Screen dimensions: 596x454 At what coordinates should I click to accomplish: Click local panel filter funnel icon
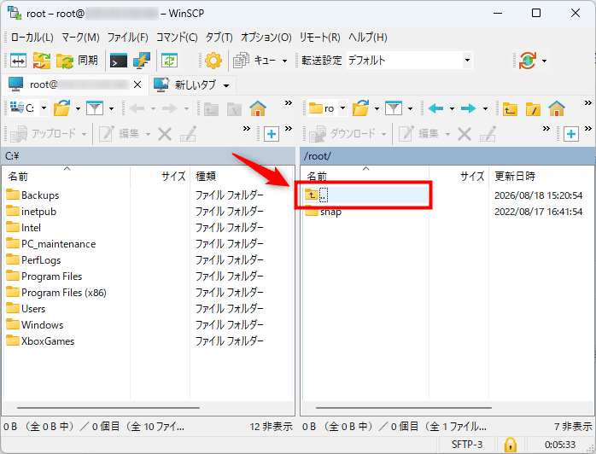pyautogui.click(x=95, y=108)
